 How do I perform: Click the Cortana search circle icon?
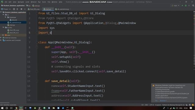(x=7, y=108)
